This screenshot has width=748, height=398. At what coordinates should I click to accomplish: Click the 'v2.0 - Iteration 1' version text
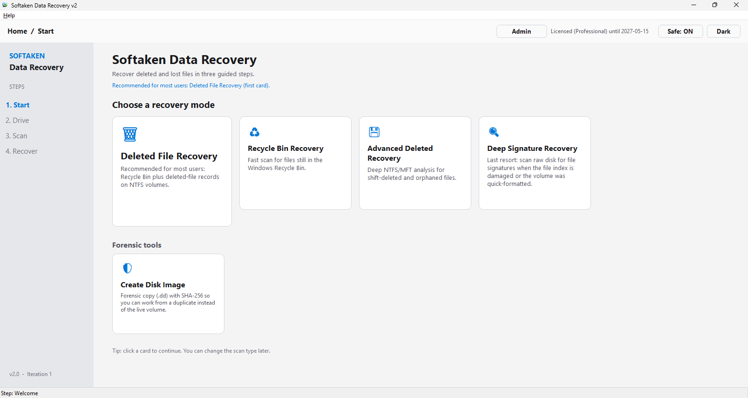30,374
